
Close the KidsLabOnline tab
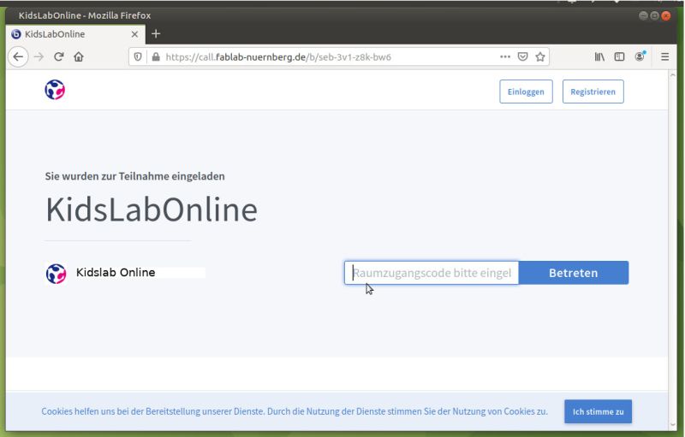click(134, 34)
